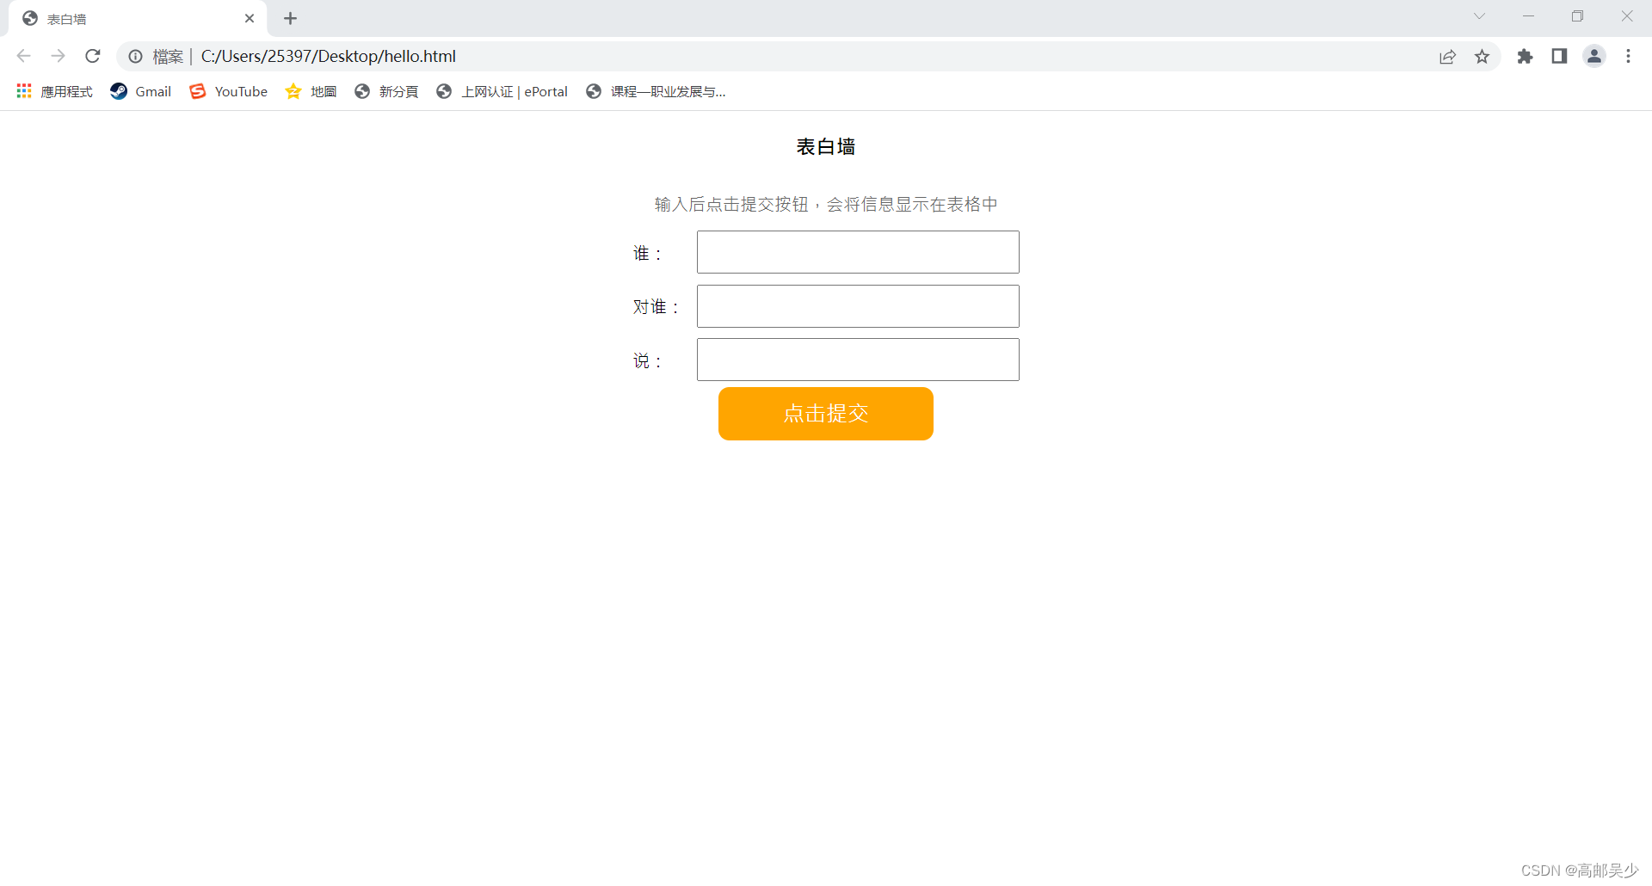Open YouTube from the bookmarks bar

coord(228,91)
